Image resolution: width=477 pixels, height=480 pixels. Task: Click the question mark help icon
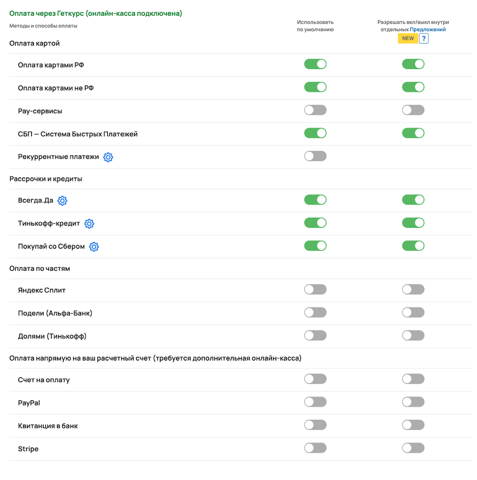pos(424,39)
